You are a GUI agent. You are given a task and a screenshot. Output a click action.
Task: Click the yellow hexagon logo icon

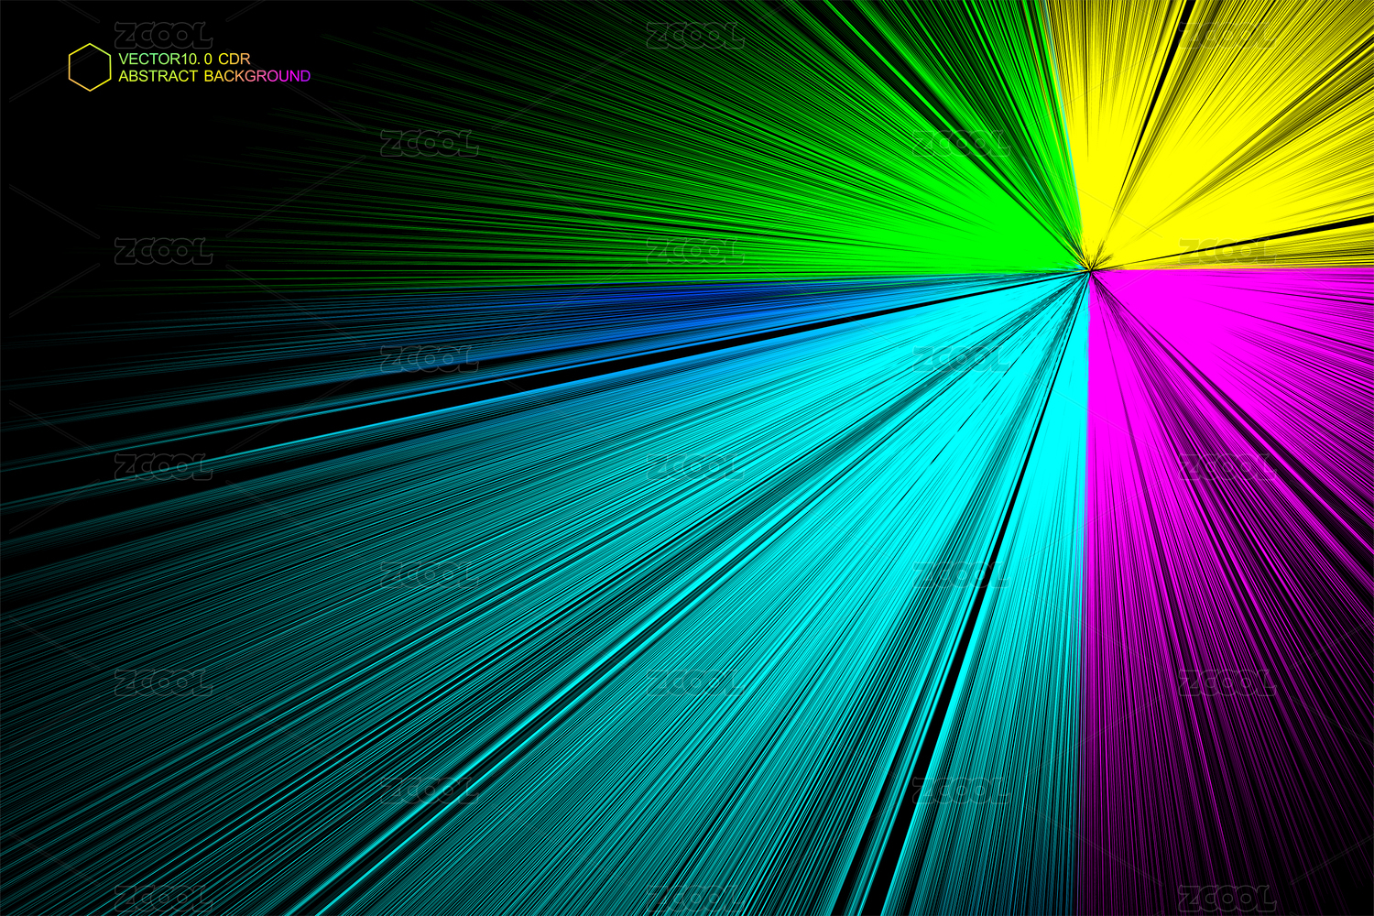(89, 67)
